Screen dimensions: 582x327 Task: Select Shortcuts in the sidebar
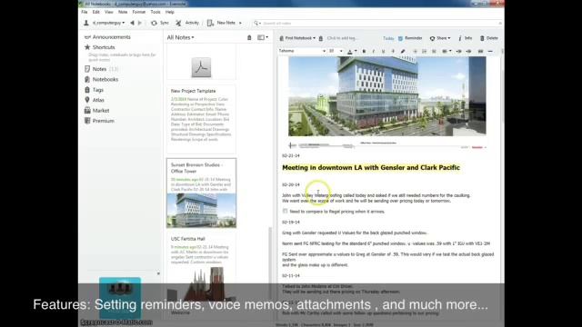[x=100, y=47]
